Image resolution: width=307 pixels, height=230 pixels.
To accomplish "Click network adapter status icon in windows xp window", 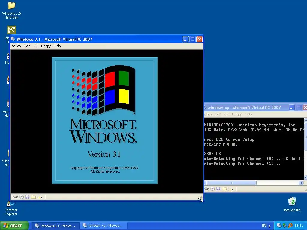I will [x=231, y=189].
